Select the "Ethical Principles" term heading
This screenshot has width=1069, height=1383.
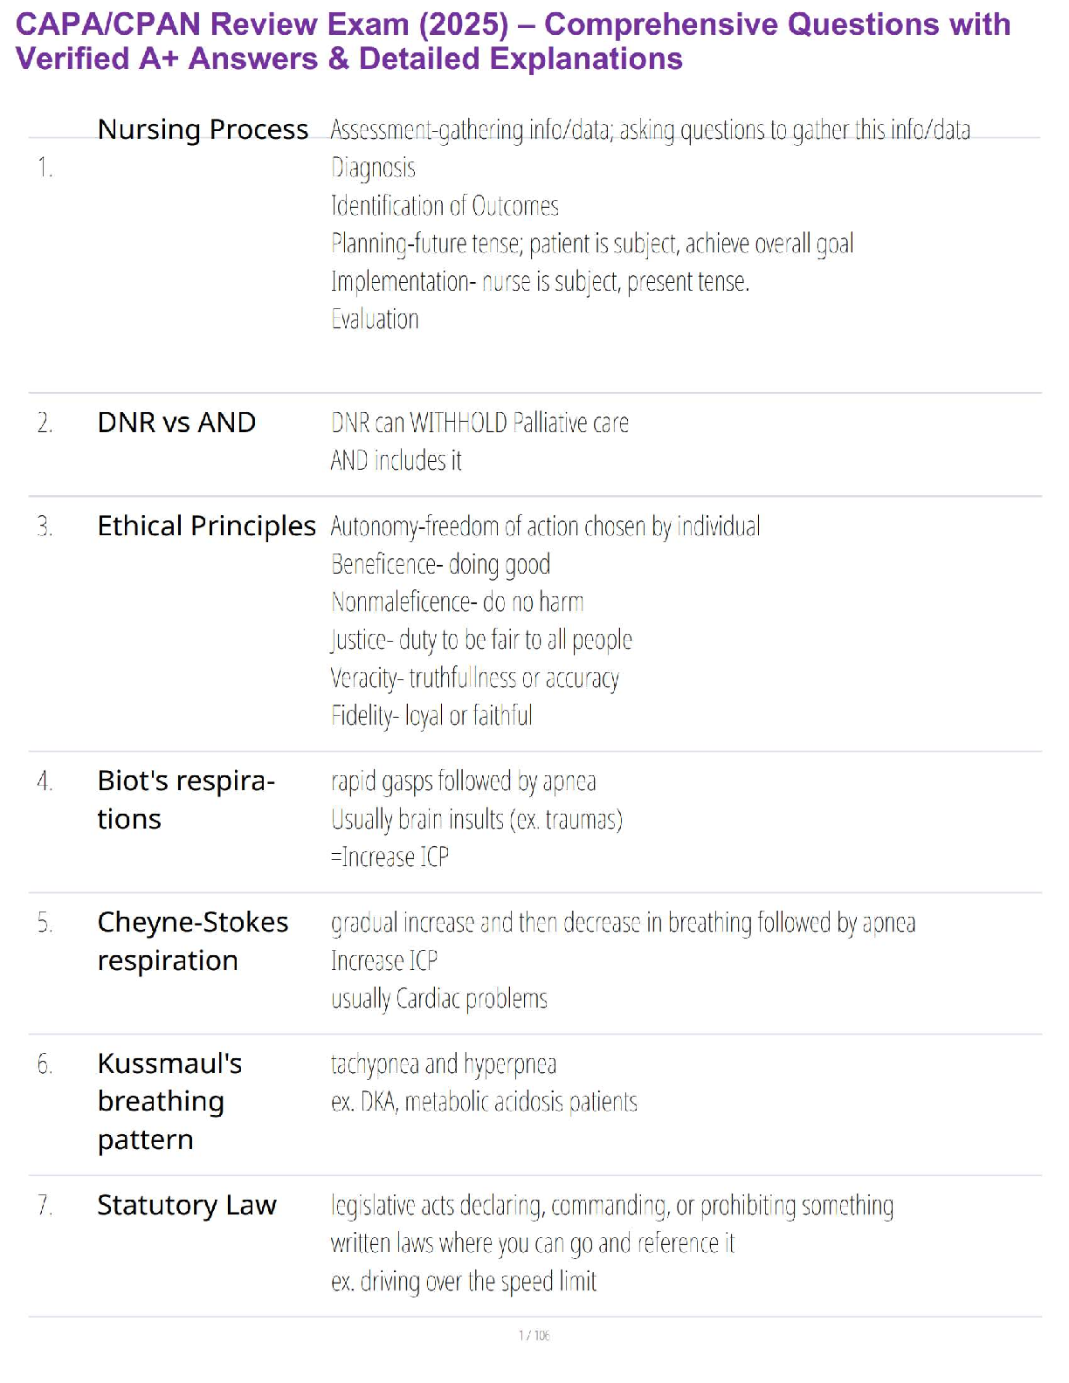pos(206,526)
